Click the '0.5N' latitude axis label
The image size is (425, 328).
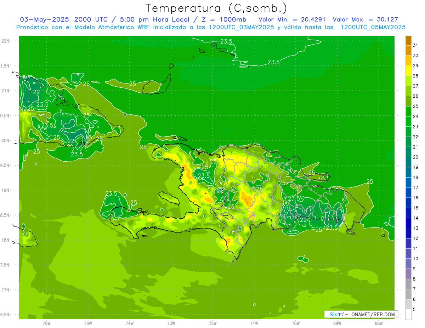(x=5, y=116)
